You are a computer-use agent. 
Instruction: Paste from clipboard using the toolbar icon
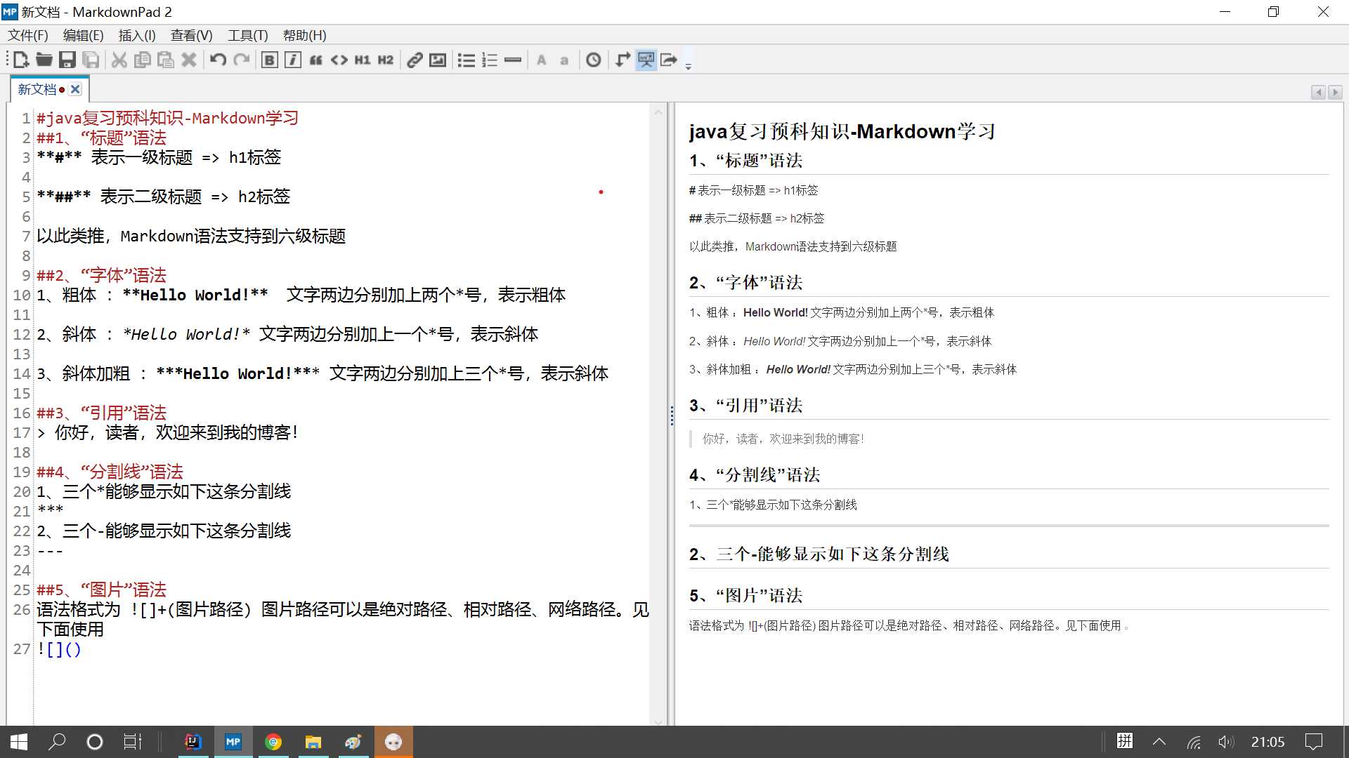[166, 60]
